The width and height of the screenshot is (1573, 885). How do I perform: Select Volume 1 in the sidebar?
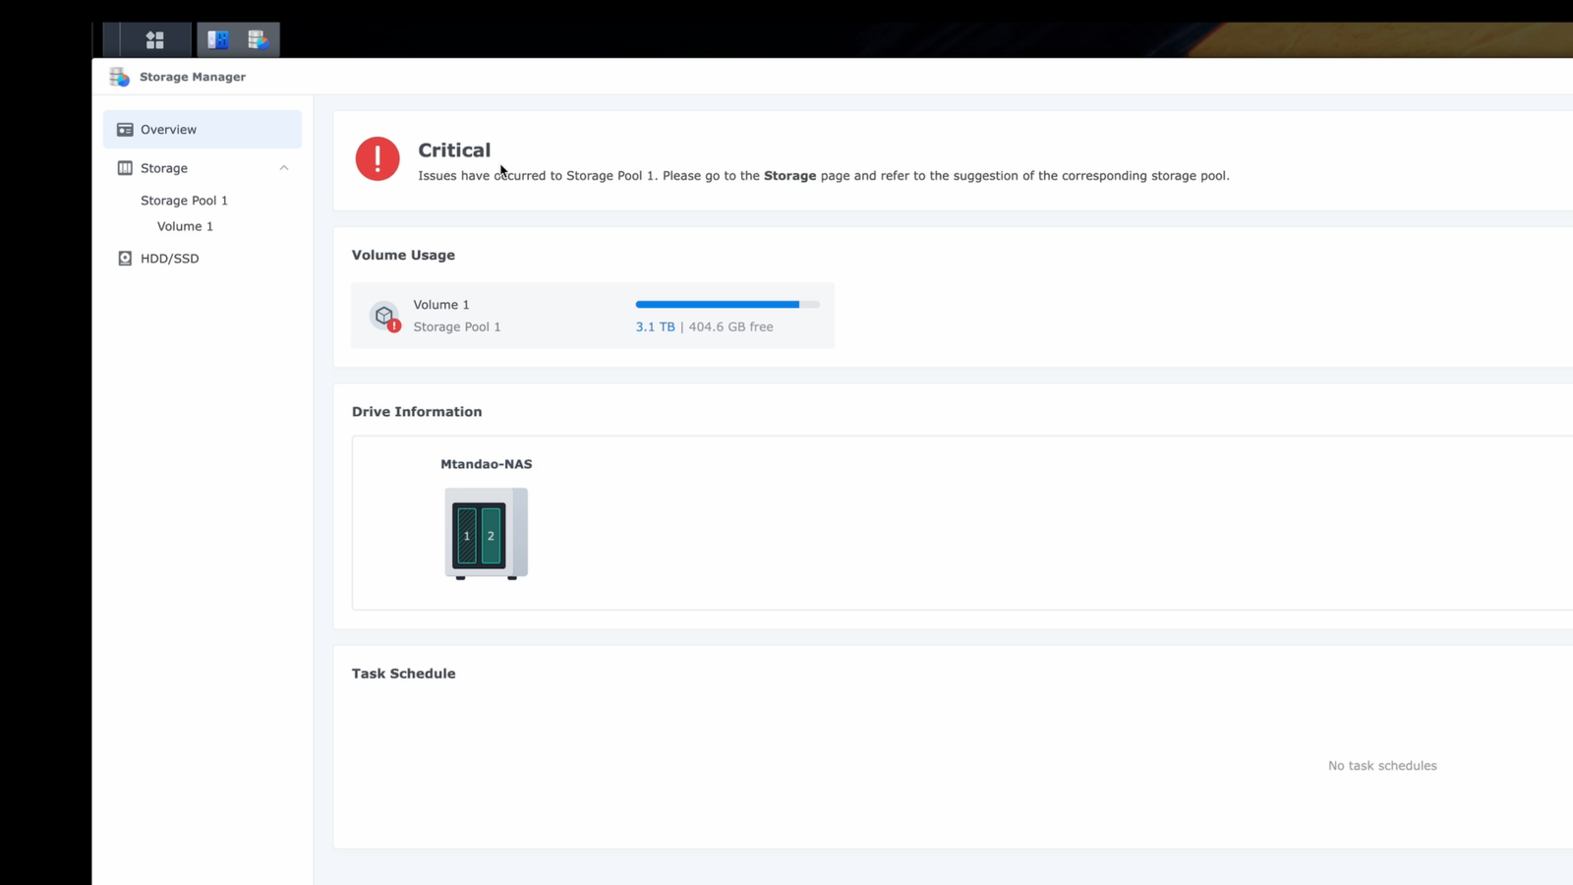pyautogui.click(x=185, y=226)
